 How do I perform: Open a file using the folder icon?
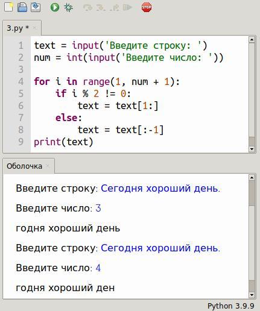22,7
